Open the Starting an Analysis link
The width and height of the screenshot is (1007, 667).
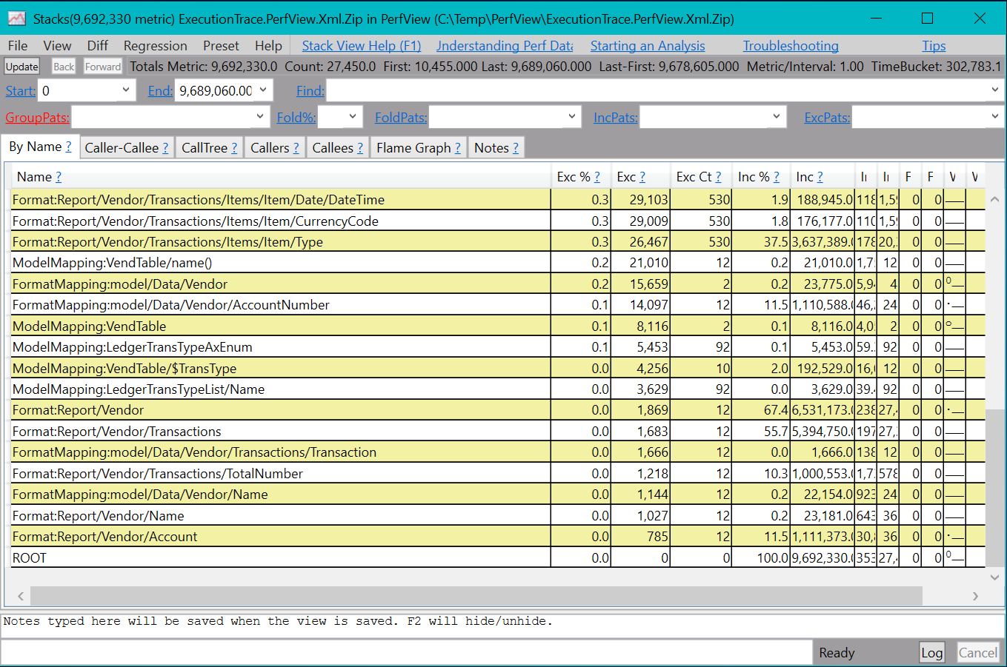(x=648, y=46)
